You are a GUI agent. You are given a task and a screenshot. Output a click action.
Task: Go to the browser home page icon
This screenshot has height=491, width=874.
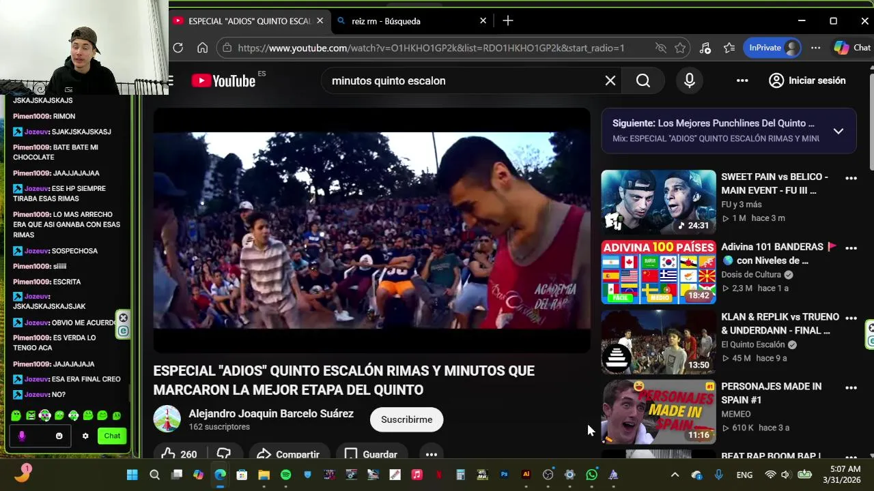tap(202, 48)
